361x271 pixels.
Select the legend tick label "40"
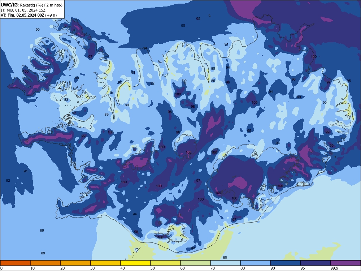click(x=122, y=268)
